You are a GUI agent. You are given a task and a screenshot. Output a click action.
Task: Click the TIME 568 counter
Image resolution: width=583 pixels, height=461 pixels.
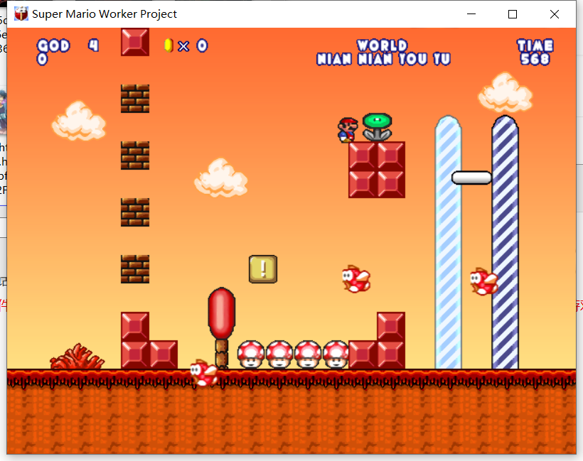(x=535, y=52)
